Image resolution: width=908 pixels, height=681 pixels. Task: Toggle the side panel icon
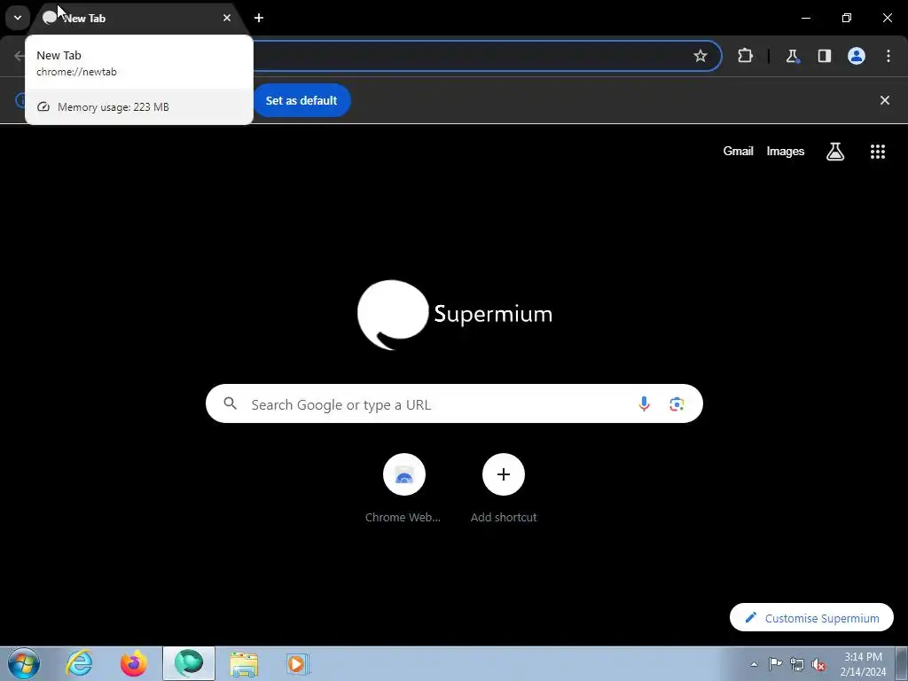[824, 56]
